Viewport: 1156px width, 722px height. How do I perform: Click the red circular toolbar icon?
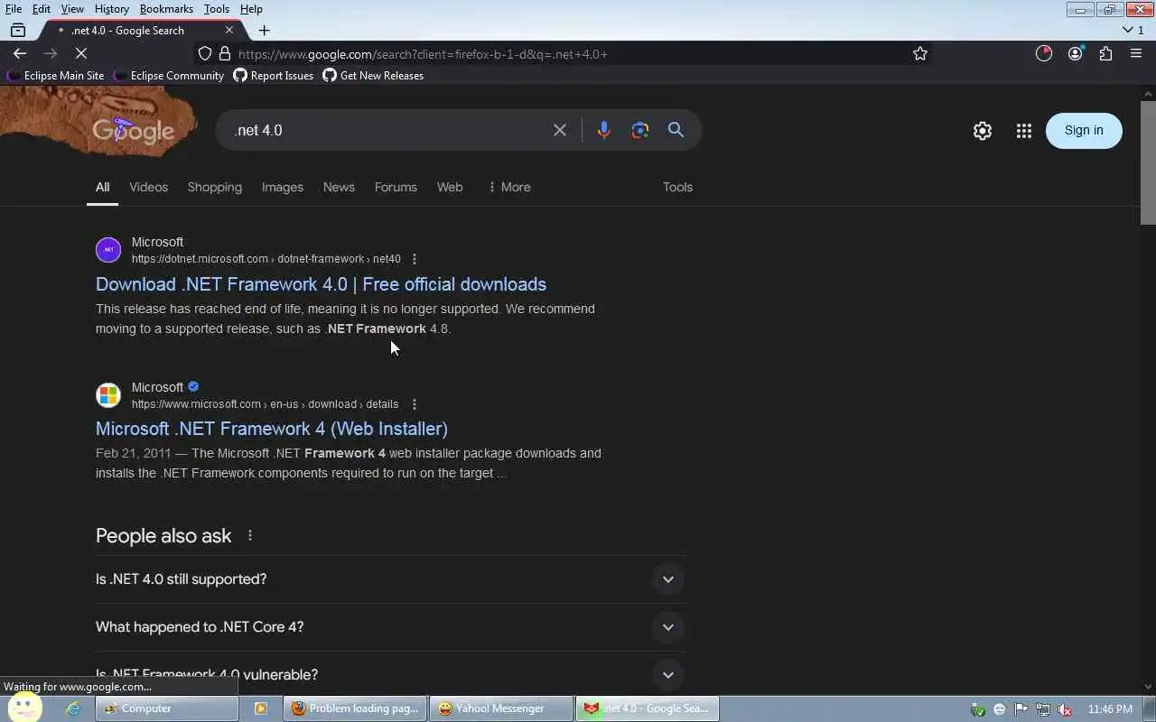click(x=1044, y=54)
